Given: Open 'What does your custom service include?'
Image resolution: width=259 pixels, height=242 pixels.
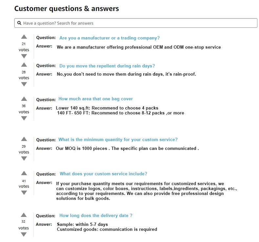Looking at the screenshot, I should [x=103, y=174].
